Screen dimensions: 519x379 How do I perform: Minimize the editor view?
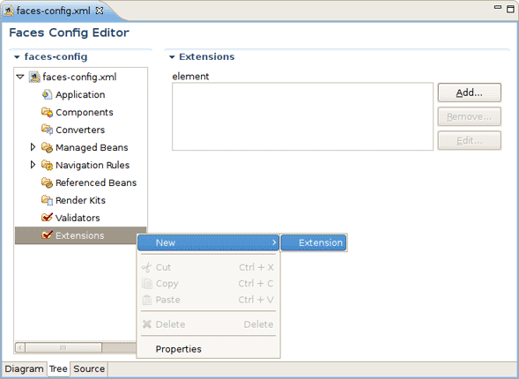(x=498, y=8)
